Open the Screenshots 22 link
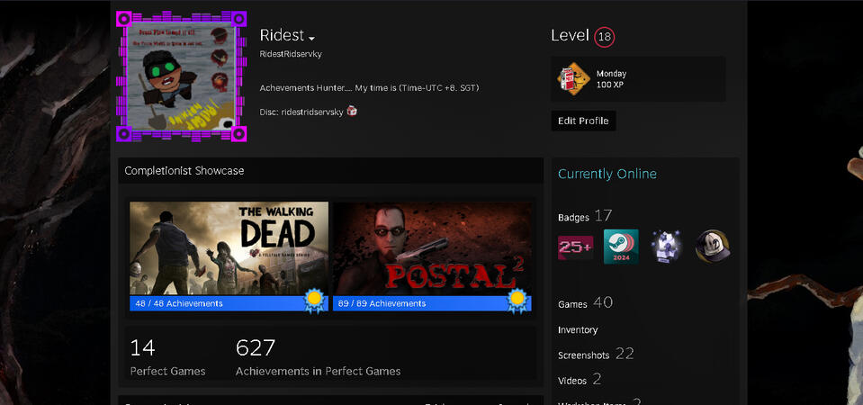The width and height of the screenshot is (863, 405). tap(596, 354)
